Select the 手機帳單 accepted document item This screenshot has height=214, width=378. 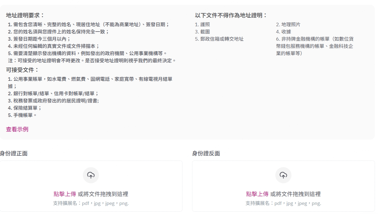[22, 115]
